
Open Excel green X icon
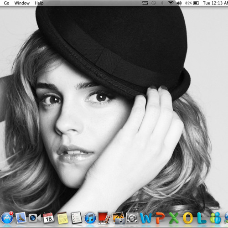coord(174,218)
